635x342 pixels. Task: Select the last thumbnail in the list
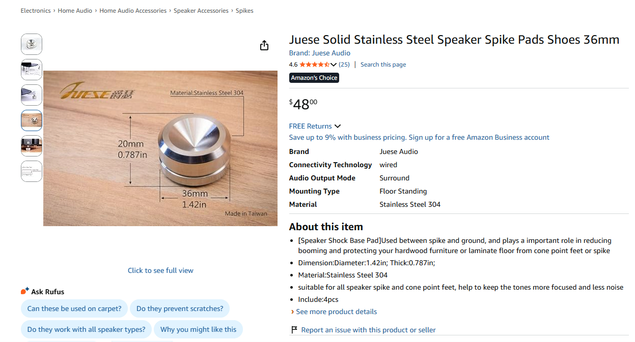click(x=32, y=171)
